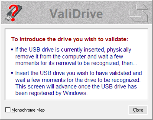
Task: Click the red heading about introducing the drive
Action: pyautogui.click(x=69, y=39)
